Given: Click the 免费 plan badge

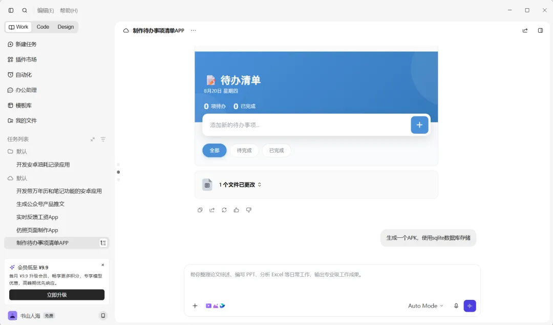Looking at the screenshot, I should 49,316.
